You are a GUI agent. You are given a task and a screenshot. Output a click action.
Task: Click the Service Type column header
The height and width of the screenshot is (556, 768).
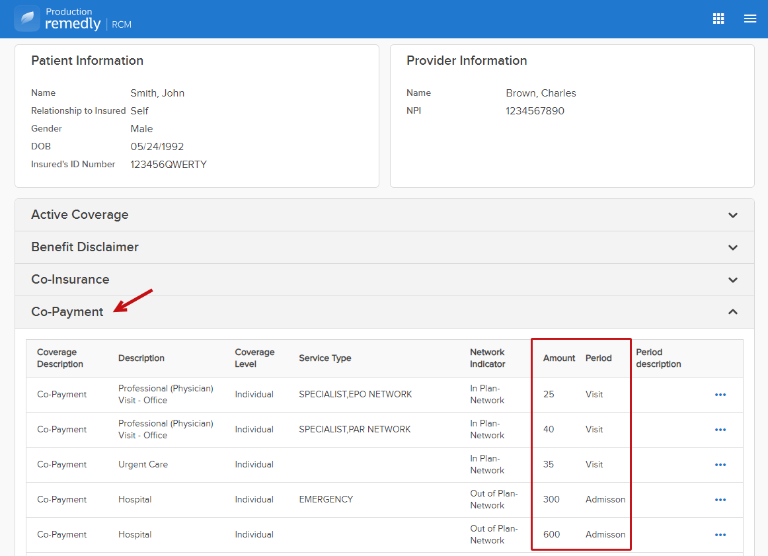[325, 358]
